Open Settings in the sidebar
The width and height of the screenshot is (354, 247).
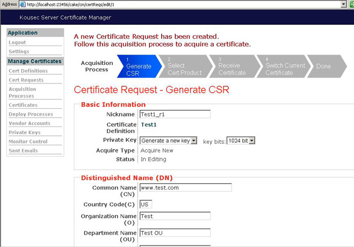pos(19,51)
